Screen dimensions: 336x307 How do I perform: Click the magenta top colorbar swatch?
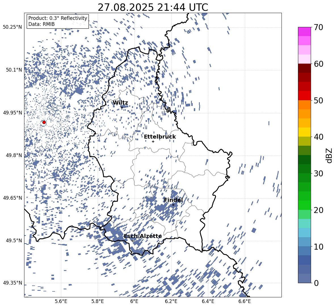point(304,32)
